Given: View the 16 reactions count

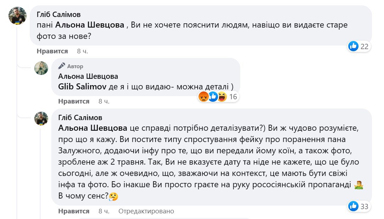Looking at the screenshot, I should 233,97.
